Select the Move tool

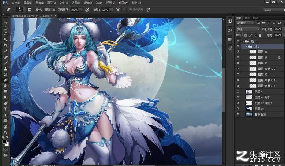tap(5, 22)
